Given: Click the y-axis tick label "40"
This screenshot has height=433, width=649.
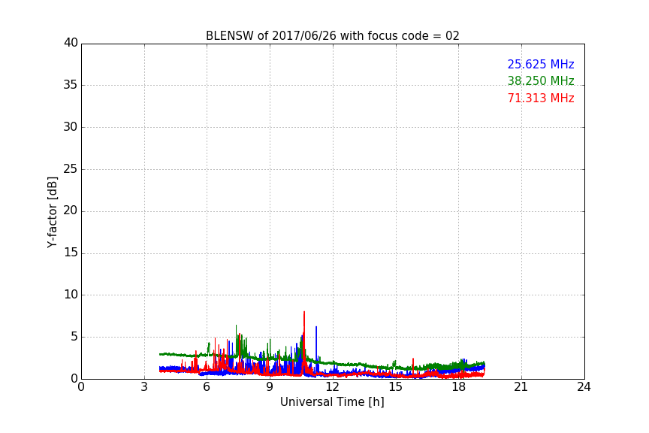Looking at the screenshot, I should pos(71,43).
